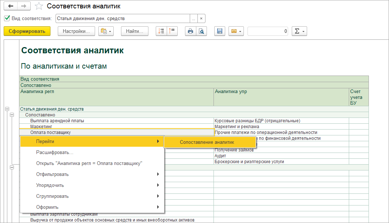Viewport: 389px width, 223px height.
Task: Select the Оплата поставщику row
Action: tap(117, 132)
